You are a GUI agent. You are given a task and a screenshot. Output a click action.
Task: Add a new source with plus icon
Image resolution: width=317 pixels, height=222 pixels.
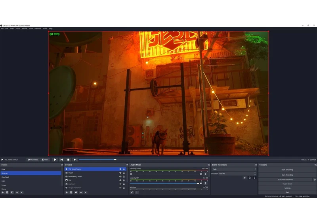pyautogui.click(x=67, y=192)
